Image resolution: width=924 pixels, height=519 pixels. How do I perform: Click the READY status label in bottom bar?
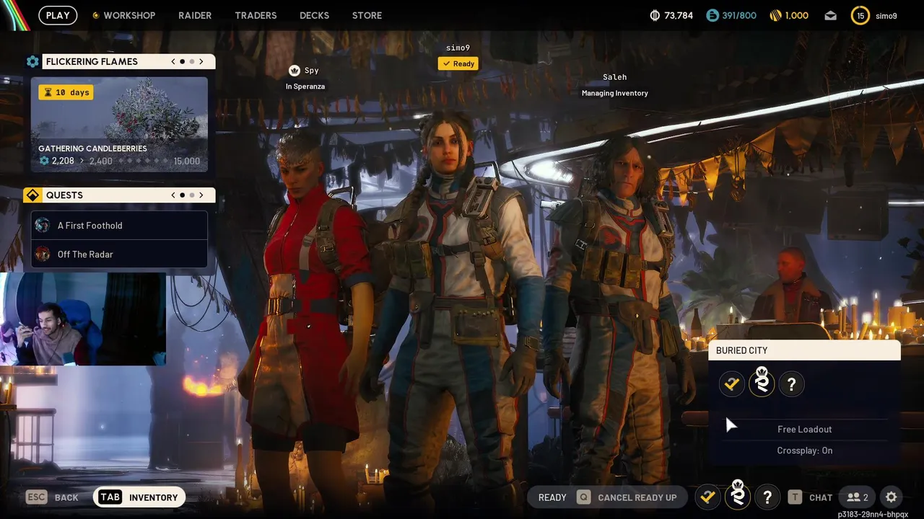(552, 497)
